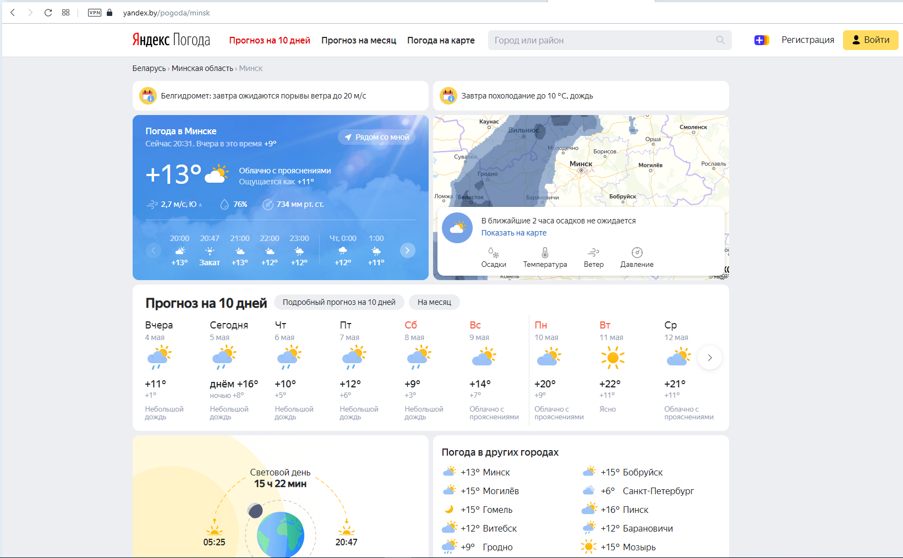The height and width of the screenshot is (558, 903).
Task: Open +9° Гродно weather
Action: [x=478, y=547]
